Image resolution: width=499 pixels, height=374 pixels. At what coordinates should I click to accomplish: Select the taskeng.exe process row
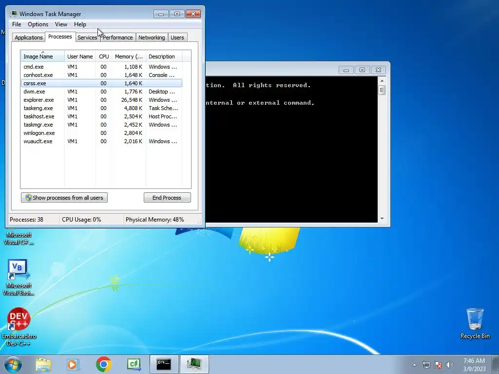pyautogui.click(x=101, y=108)
